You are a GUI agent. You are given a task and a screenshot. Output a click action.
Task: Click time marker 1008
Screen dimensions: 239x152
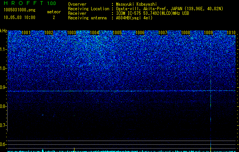(x=185, y=33)
